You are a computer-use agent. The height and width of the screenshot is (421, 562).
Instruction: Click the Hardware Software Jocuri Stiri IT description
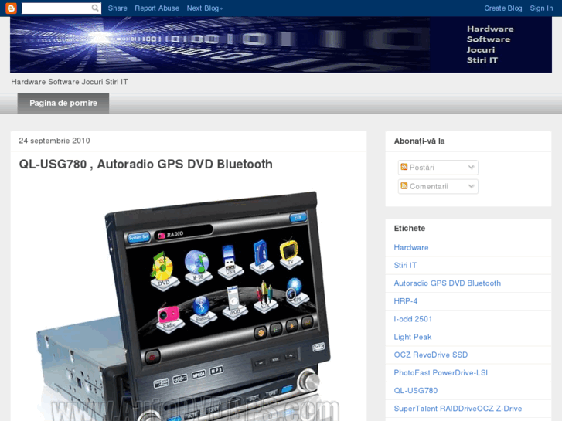[x=70, y=82]
